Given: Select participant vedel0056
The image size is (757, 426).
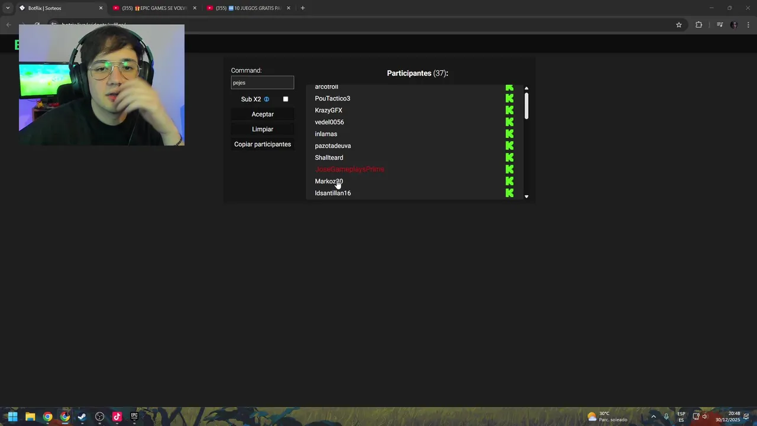Looking at the screenshot, I should pos(329,122).
